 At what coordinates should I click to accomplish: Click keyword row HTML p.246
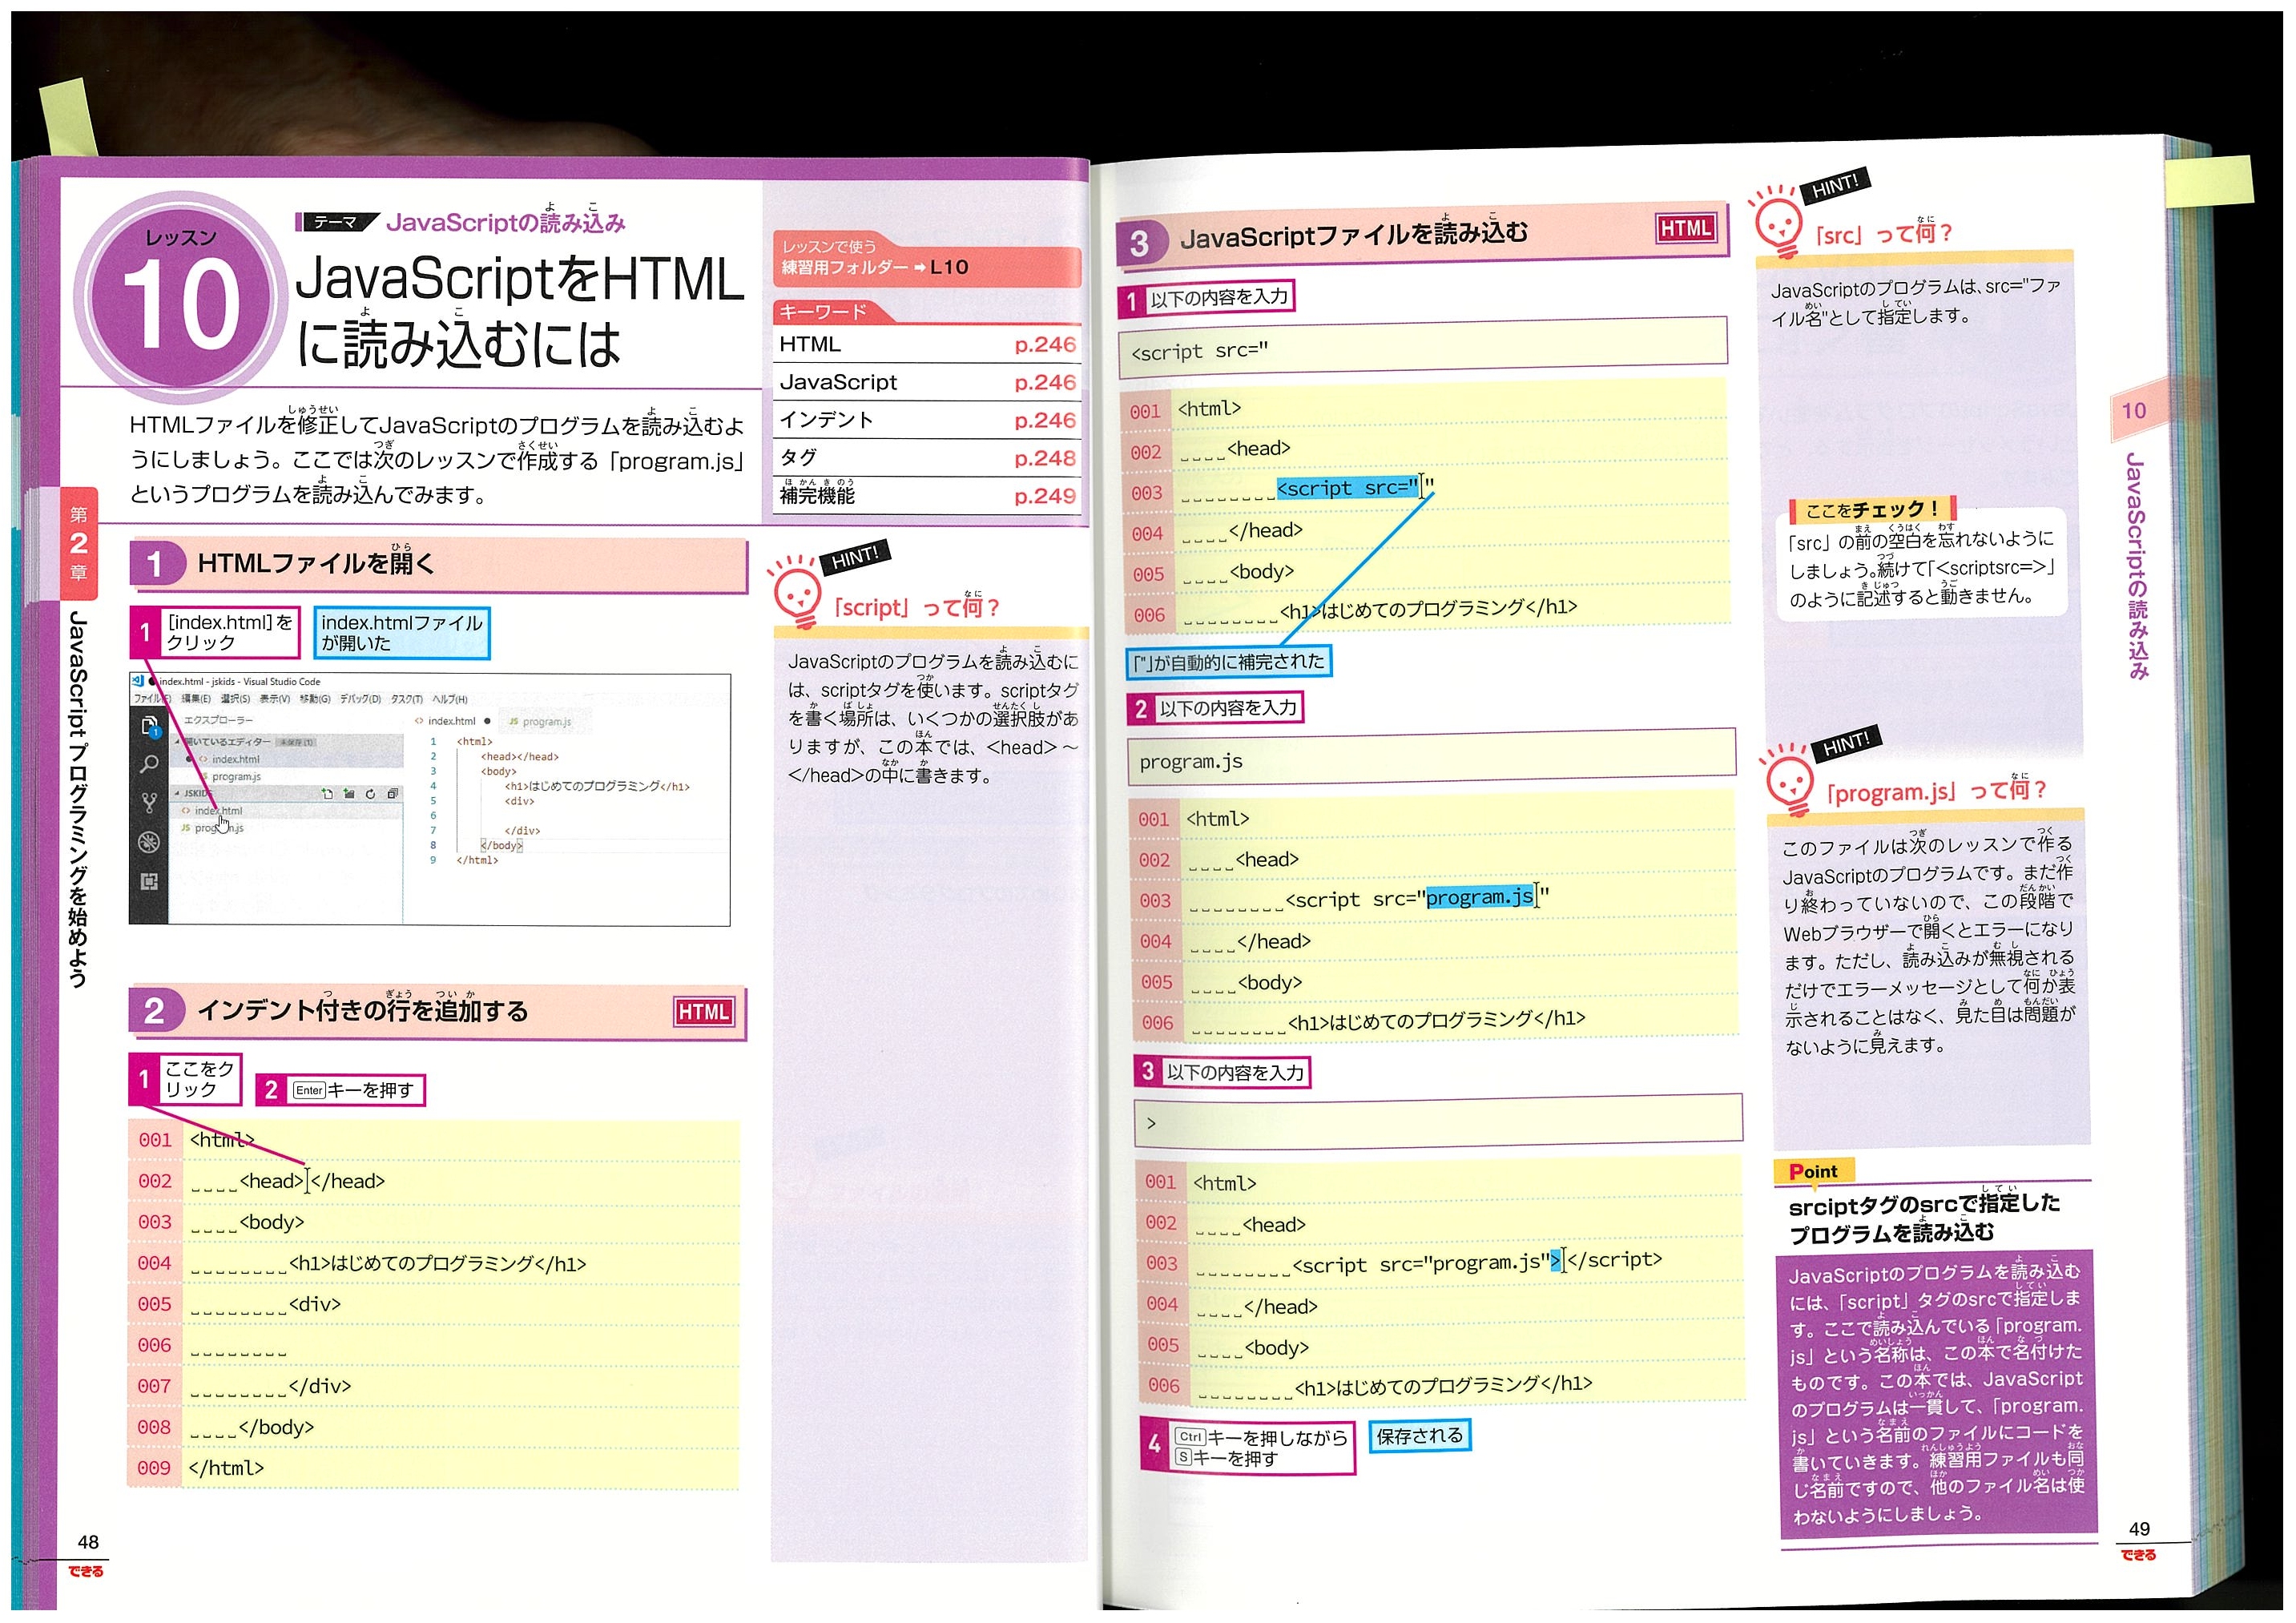(927, 345)
